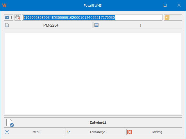Image resolution: width=186 pixels, height=139 pixels.
Task: Open Lokalizacje locations
Action: point(97,132)
